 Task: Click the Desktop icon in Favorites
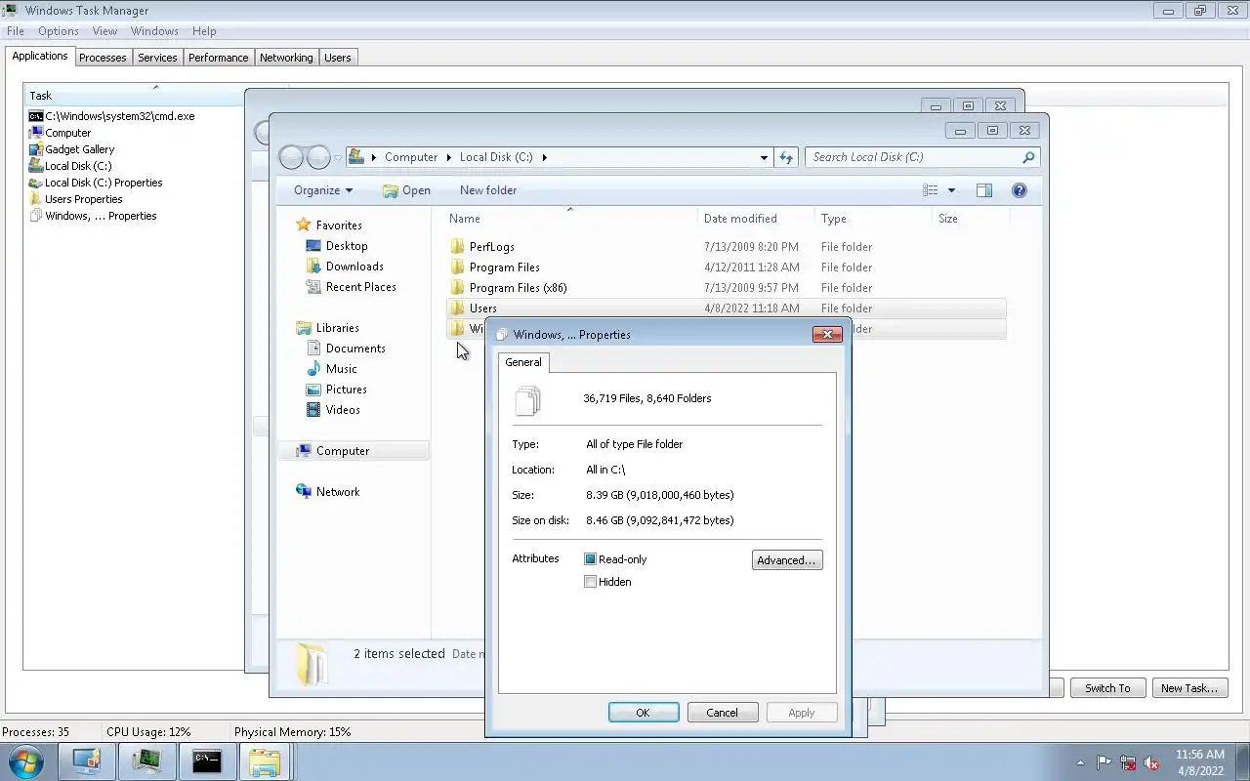point(313,246)
